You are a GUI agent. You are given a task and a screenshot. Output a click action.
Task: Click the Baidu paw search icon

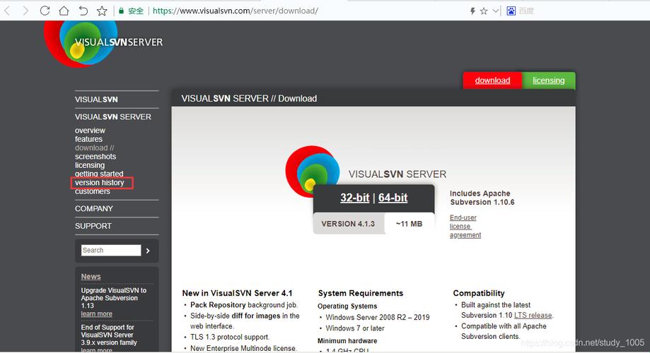511,11
